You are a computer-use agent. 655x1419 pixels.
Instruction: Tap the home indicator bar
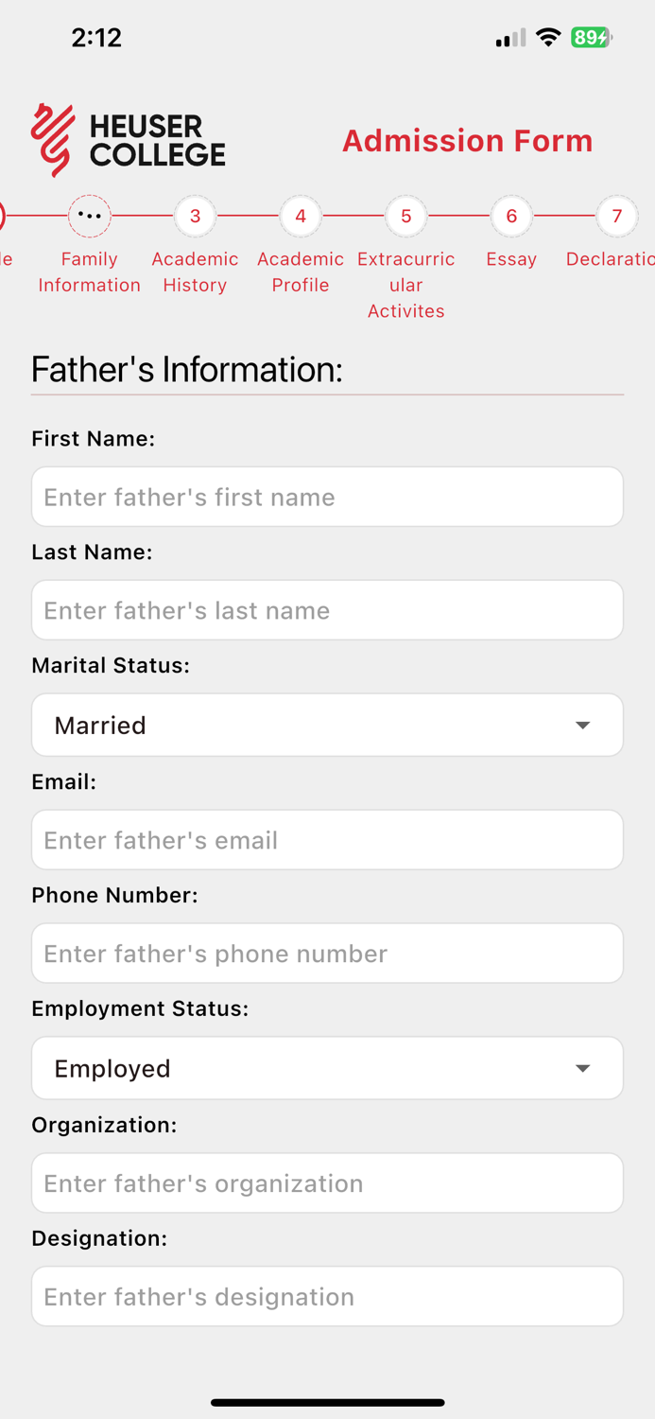point(327,1402)
